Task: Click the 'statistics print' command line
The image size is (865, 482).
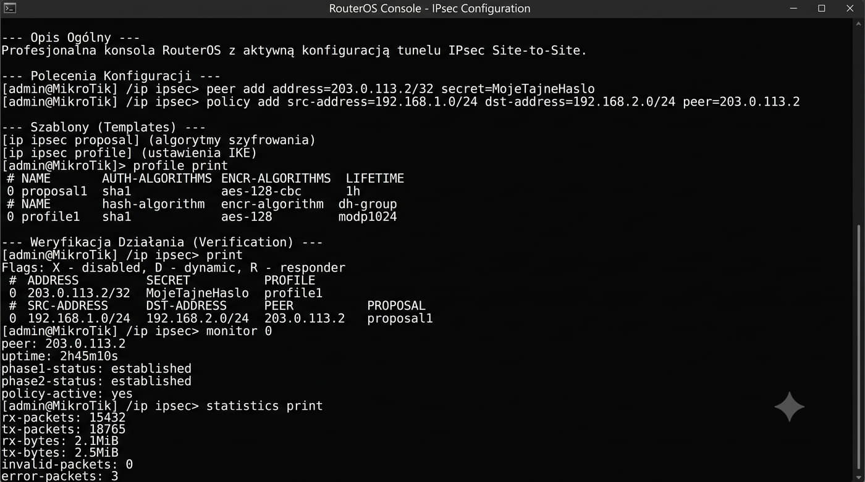Action: 162,406
